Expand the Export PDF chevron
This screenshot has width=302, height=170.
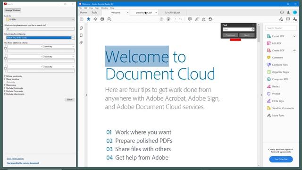294,36
